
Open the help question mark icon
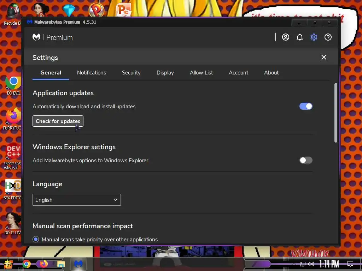[x=328, y=37]
